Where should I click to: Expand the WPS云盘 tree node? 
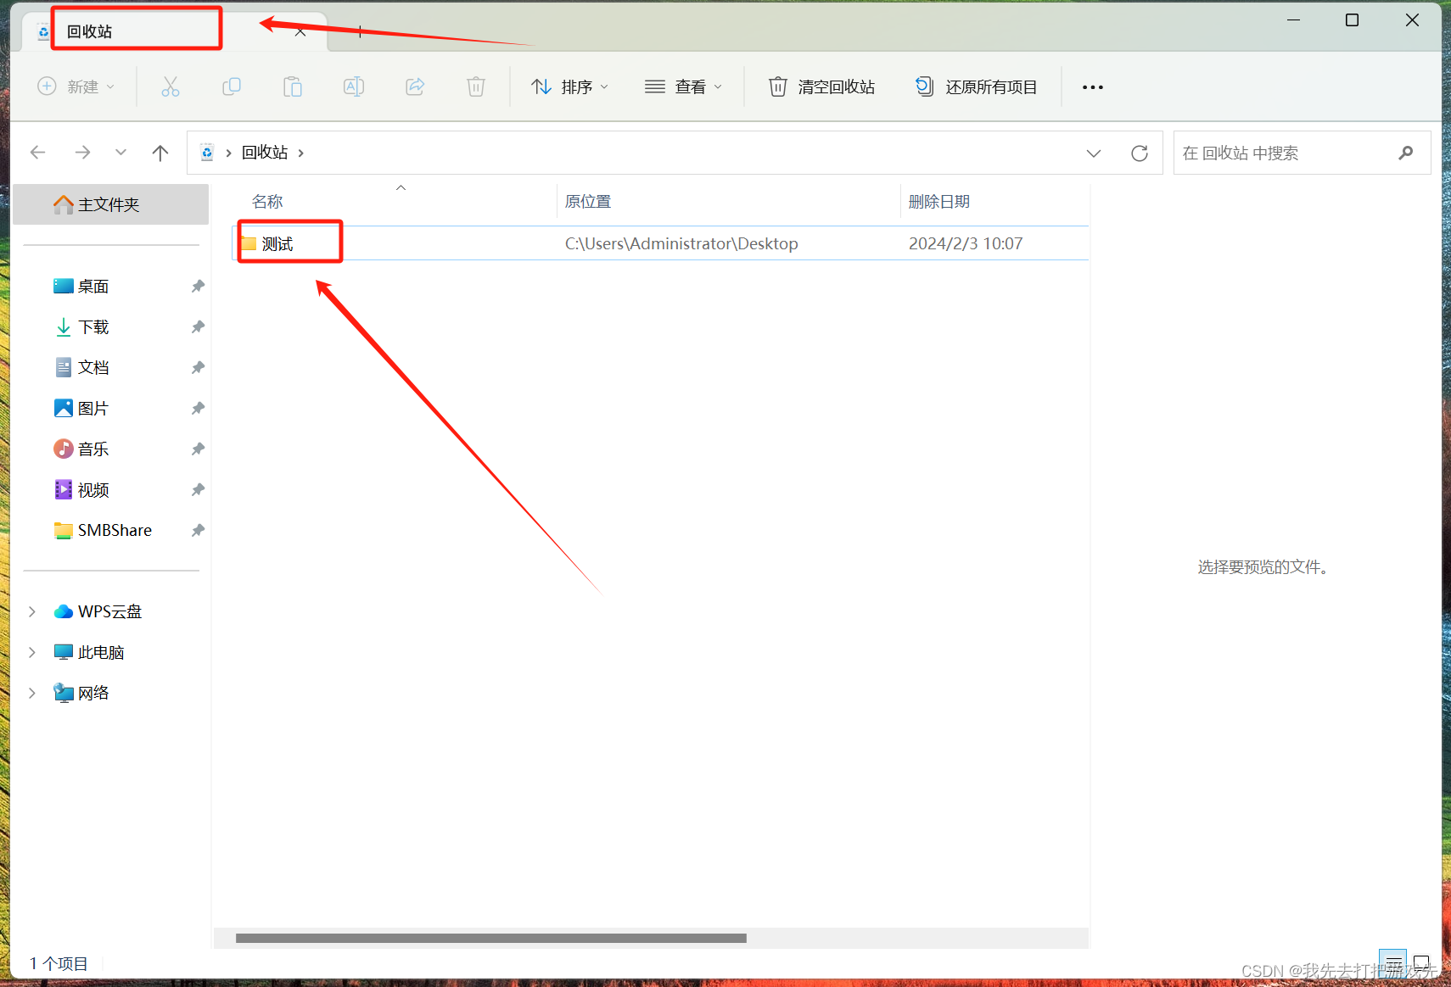pos(32,612)
